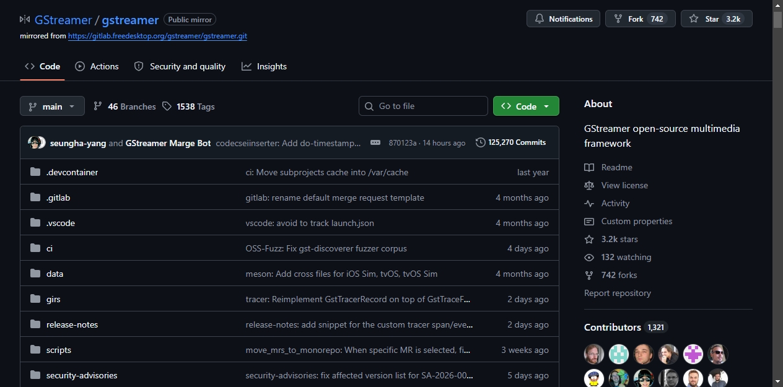Click the folder icon beside security-advisories

tap(35, 375)
